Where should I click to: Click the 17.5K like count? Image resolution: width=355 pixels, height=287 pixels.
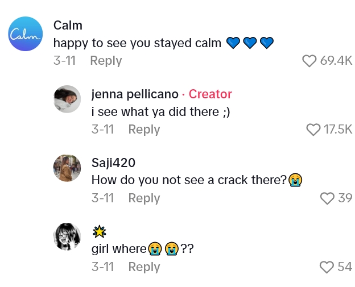(x=338, y=130)
